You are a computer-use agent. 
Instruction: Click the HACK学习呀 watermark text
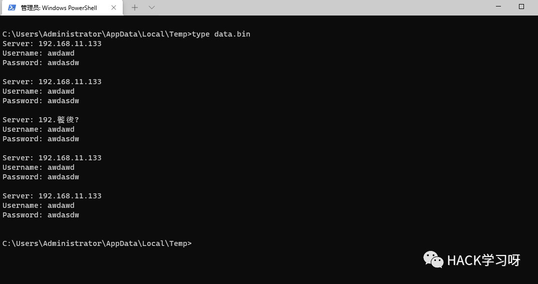tap(484, 260)
